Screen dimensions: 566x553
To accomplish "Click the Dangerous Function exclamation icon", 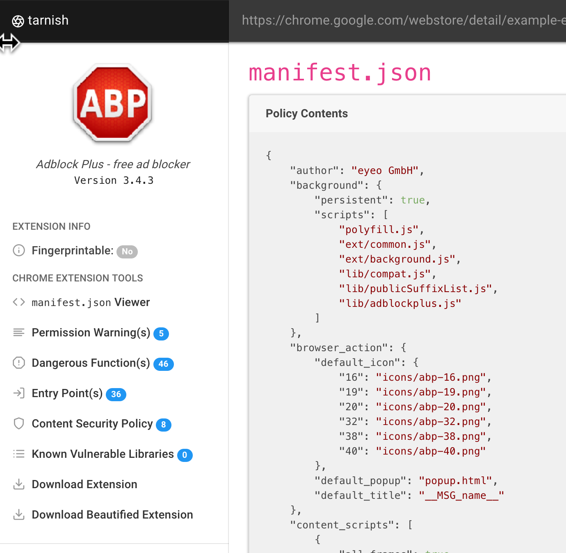I will pos(19,363).
